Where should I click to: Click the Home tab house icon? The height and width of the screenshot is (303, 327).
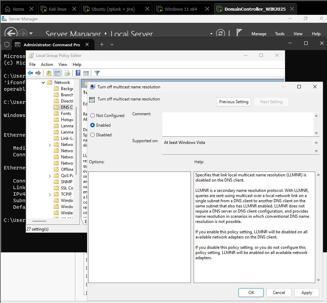pos(8,9)
